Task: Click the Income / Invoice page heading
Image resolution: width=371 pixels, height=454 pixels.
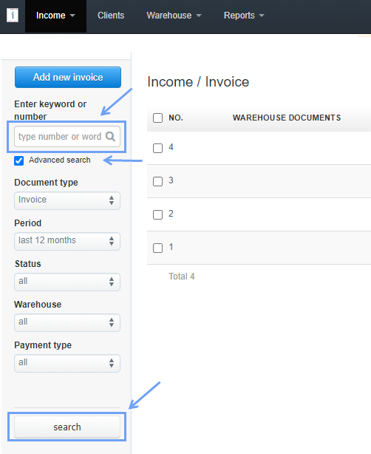Action: click(198, 82)
